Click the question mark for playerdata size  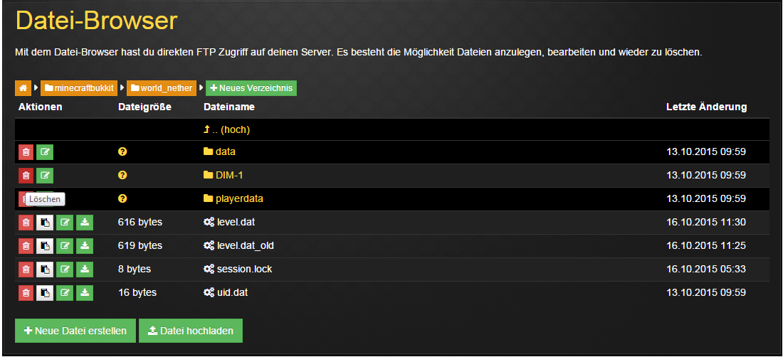coord(122,198)
